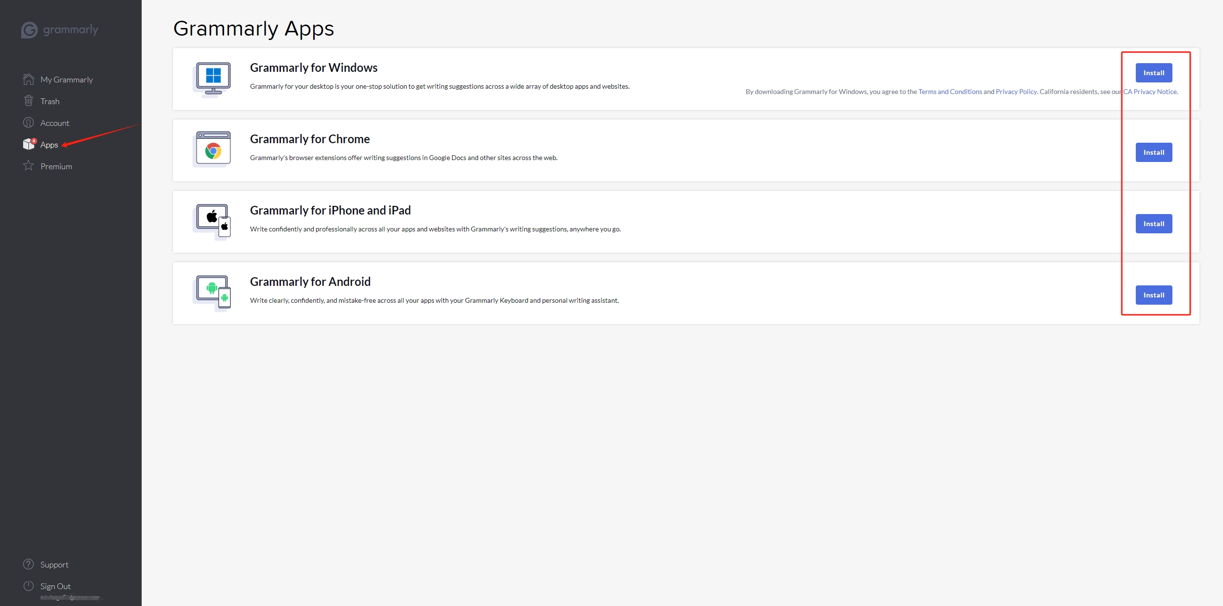1223x606 pixels.
Task: Install Grammarly for Windows
Action: click(x=1154, y=73)
